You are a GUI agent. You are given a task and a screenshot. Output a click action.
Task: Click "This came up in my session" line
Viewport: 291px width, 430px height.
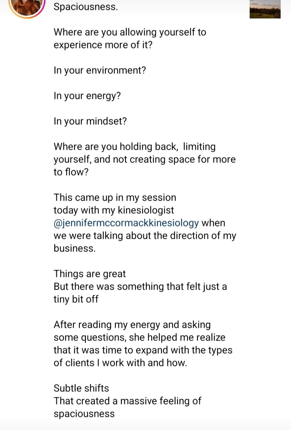coord(115,198)
